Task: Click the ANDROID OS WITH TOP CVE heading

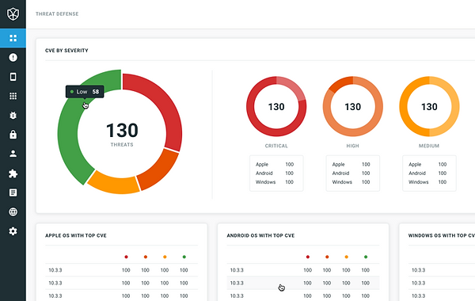Action: (260, 235)
